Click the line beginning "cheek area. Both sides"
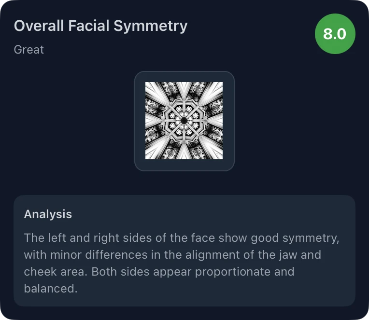The width and height of the screenshot is (369, 320). click(x=159, y=271)
